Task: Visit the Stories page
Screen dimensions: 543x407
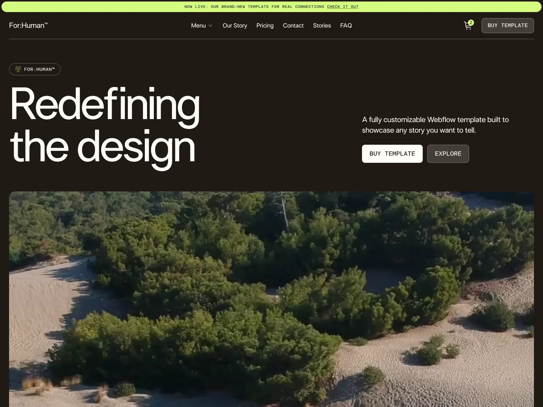Action: (x=322, y=26)
